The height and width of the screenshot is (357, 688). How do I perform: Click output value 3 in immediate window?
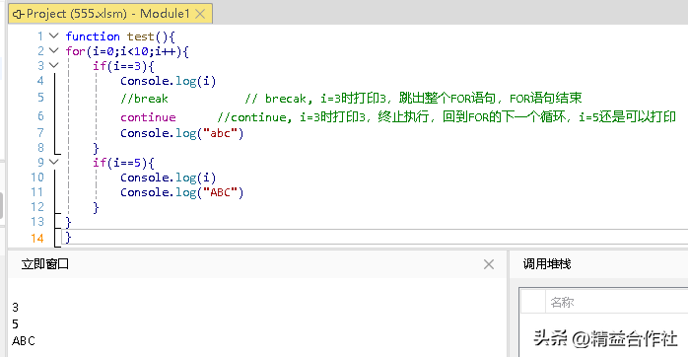pos(16,308)
